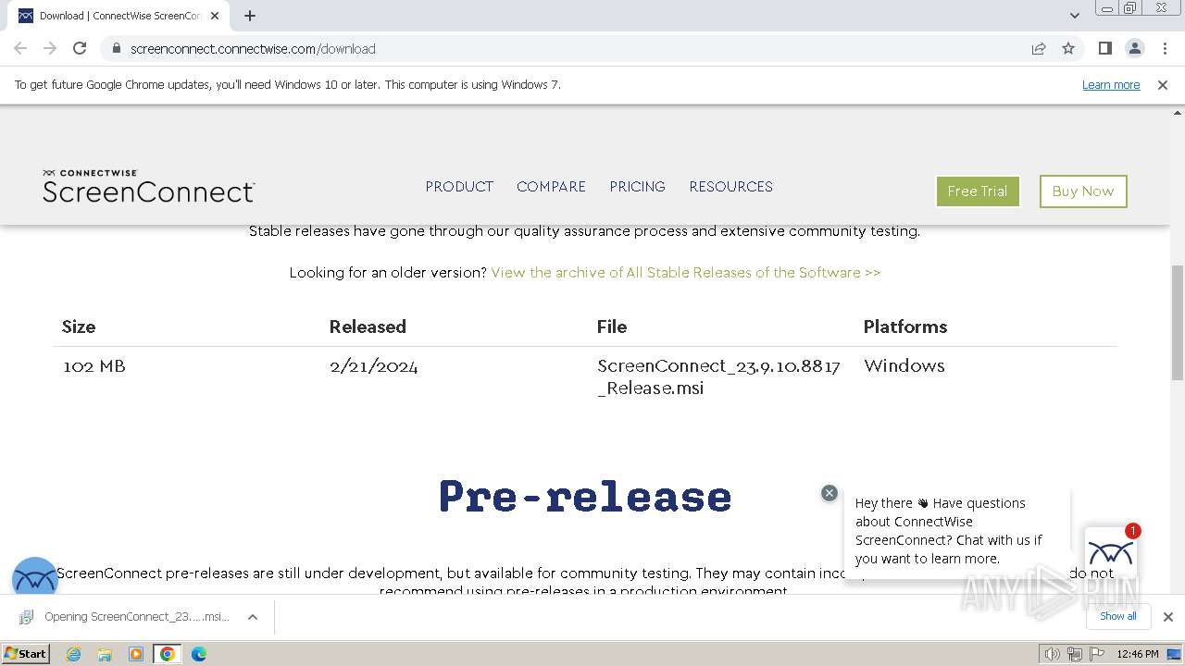The width and height of the screenshot is (1185, 666).
Task: Open Chrome side panel icon
Action: click(1104, 48)
